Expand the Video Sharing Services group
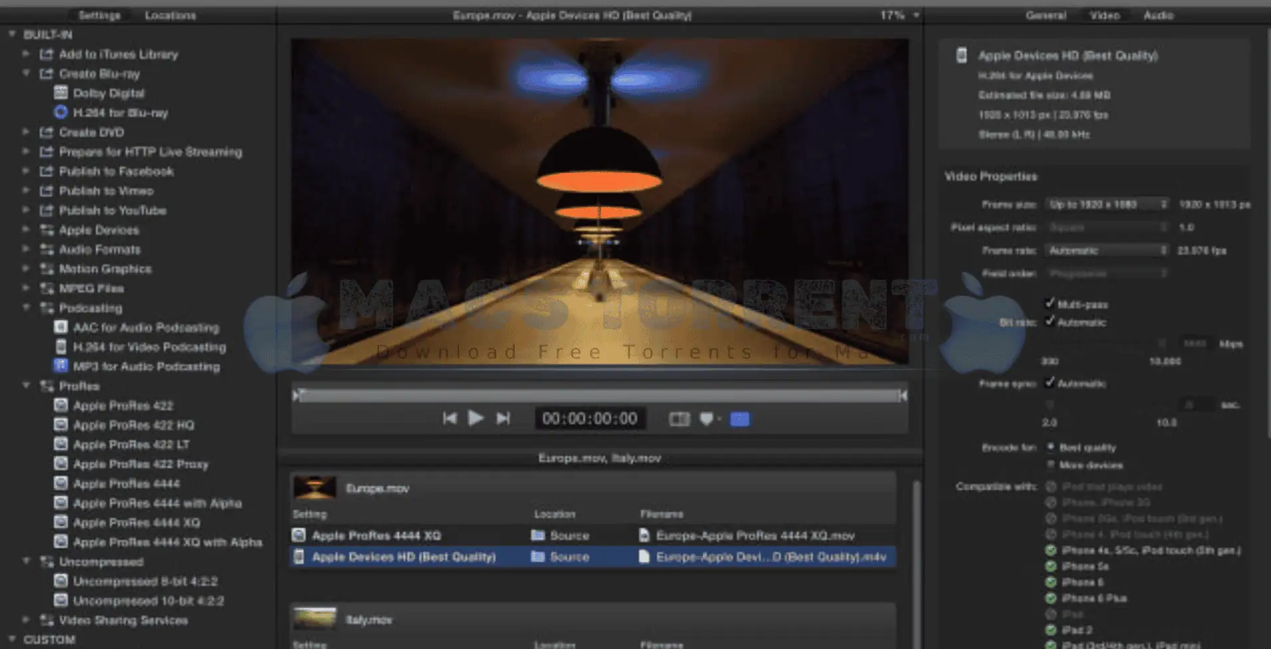 [x=26, y=620]
